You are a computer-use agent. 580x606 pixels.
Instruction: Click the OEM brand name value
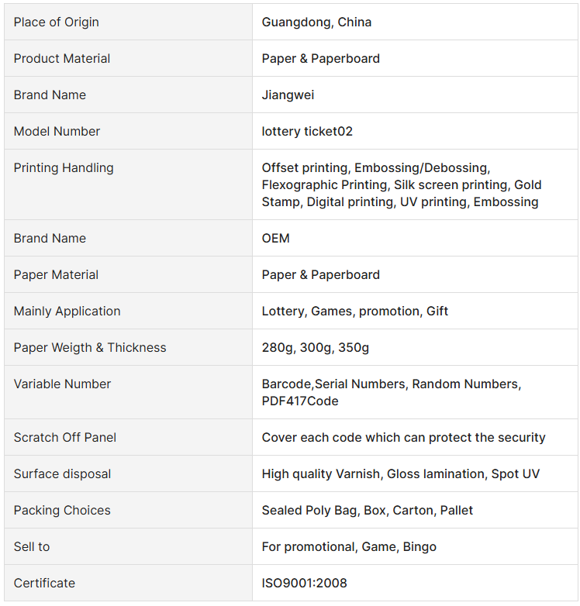pyautogui.click(x=276, y=238)
